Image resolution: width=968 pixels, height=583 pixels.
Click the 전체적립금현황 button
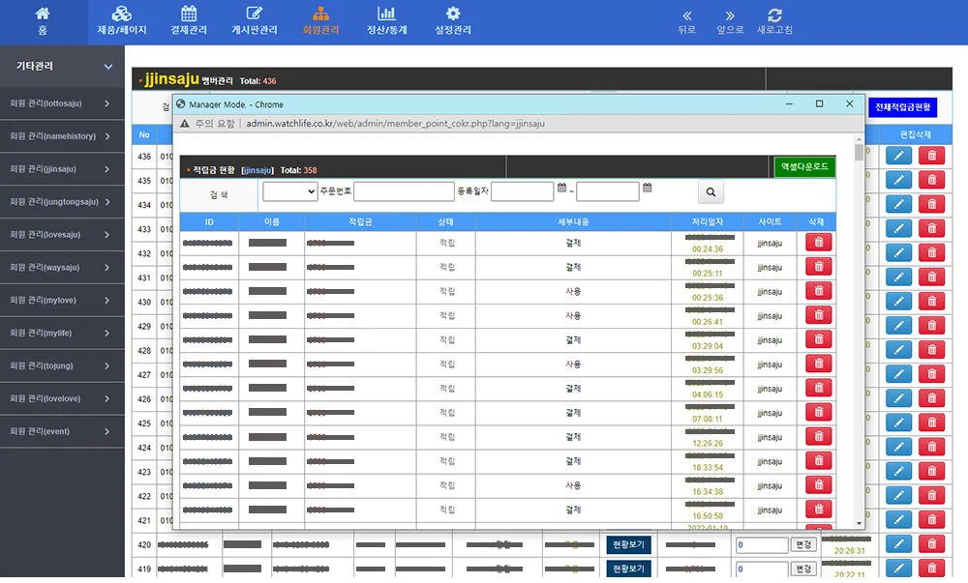pos(902,107)
